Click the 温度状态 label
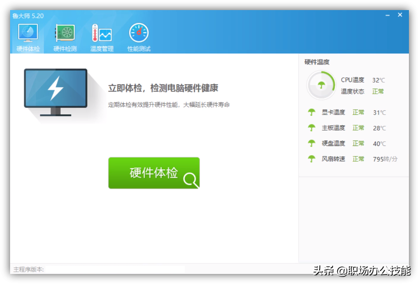 (352, 92)
